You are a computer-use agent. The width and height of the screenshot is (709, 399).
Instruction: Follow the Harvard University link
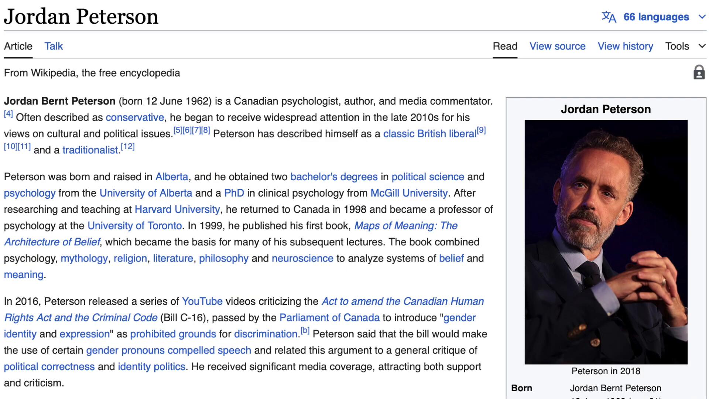point(177,209)
